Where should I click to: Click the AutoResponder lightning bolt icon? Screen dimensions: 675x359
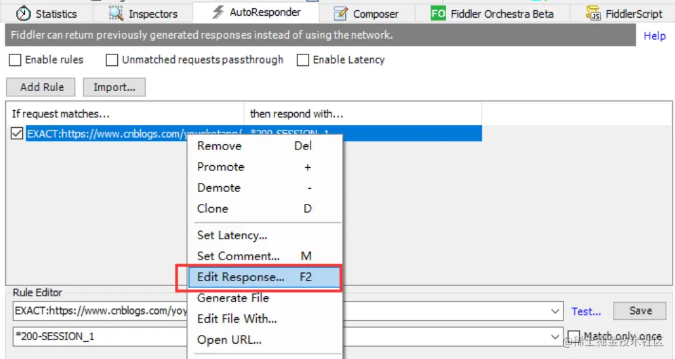(x=218, y=12)
